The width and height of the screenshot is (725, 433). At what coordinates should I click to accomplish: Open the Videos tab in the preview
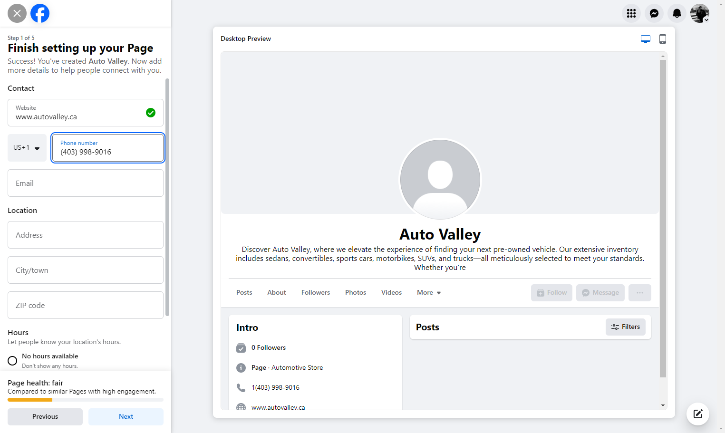pos(391,293)
